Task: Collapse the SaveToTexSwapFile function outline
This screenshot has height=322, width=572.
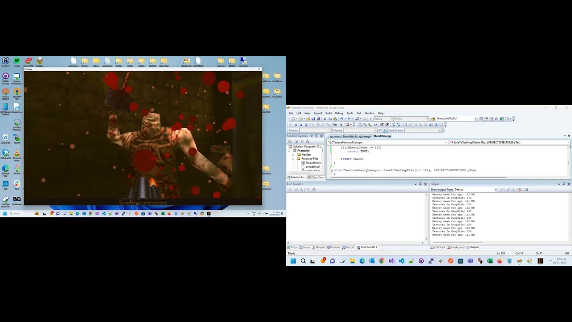Action: (332, 170)
